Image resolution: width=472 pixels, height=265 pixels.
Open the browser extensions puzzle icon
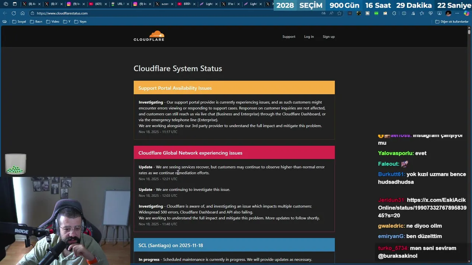click(x=394, y=13)
